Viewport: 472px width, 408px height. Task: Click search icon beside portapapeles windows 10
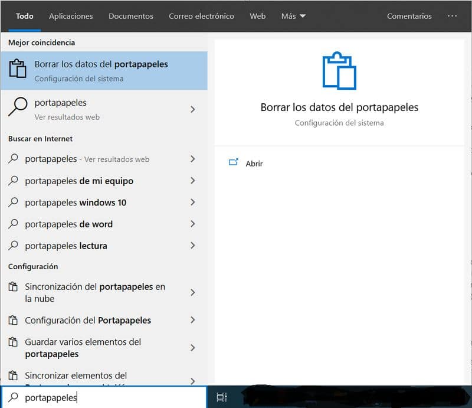click(x=13, y=202)
